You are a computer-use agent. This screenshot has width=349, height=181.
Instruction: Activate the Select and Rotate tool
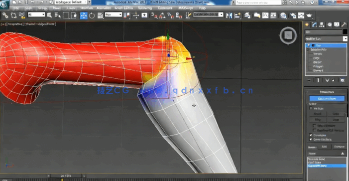[x=92, y=15]
